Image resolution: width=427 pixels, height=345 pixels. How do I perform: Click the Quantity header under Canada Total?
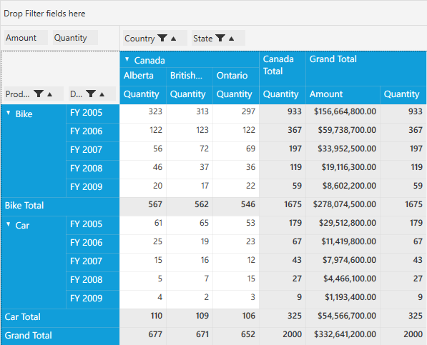283,94
